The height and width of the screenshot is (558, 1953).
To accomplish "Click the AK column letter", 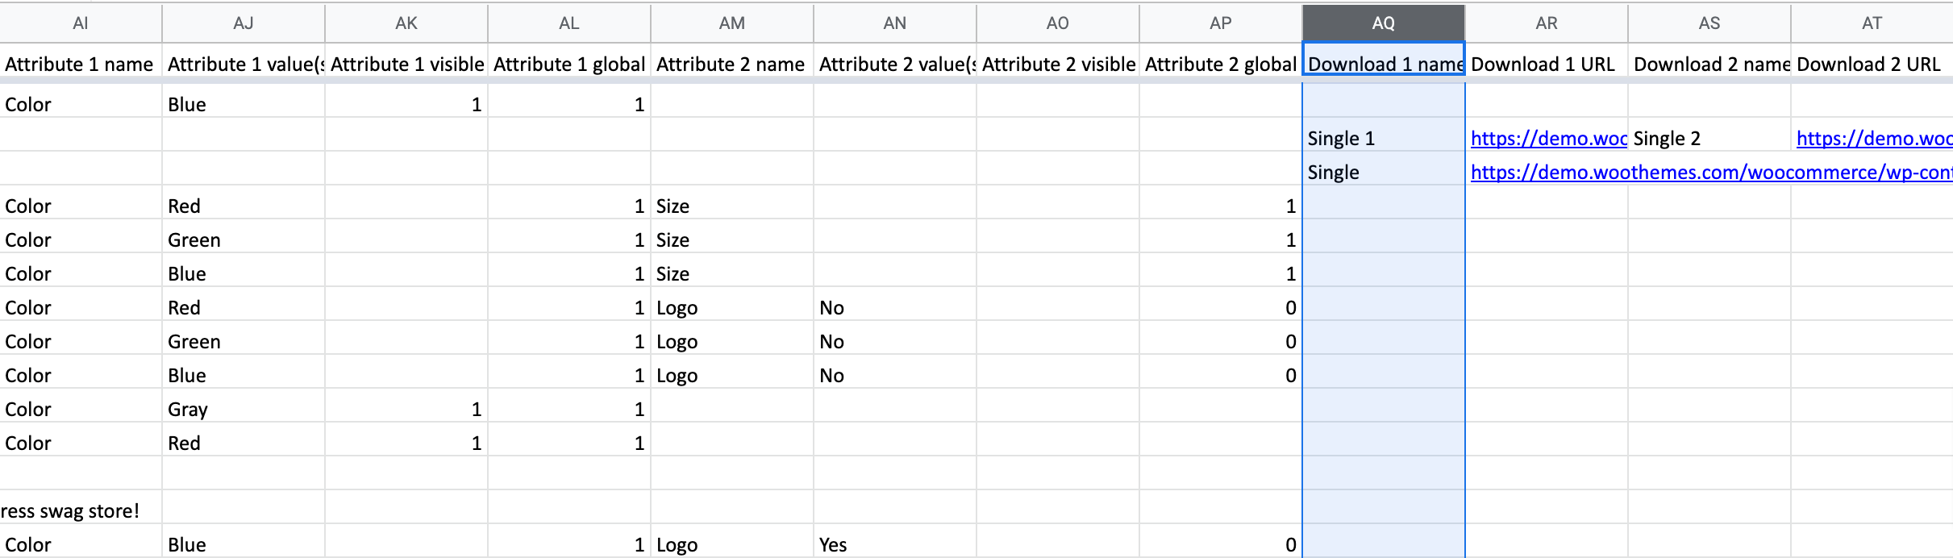I will click(x=406, y=23).
